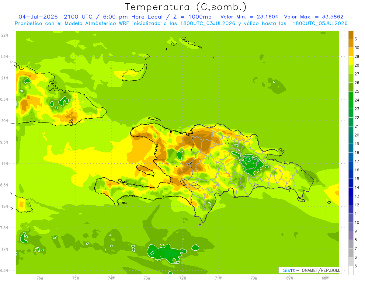This screenshot has width=365, height=282.
Task: Click the legend scale label "5"
Action: pos(356,266)
